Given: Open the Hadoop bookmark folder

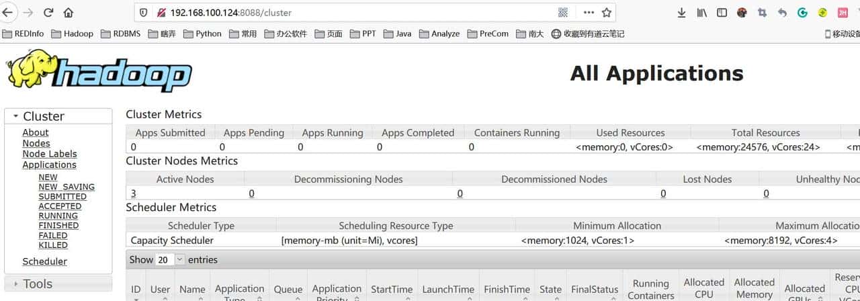Looking at the screenshot, I should coord(72,34).
